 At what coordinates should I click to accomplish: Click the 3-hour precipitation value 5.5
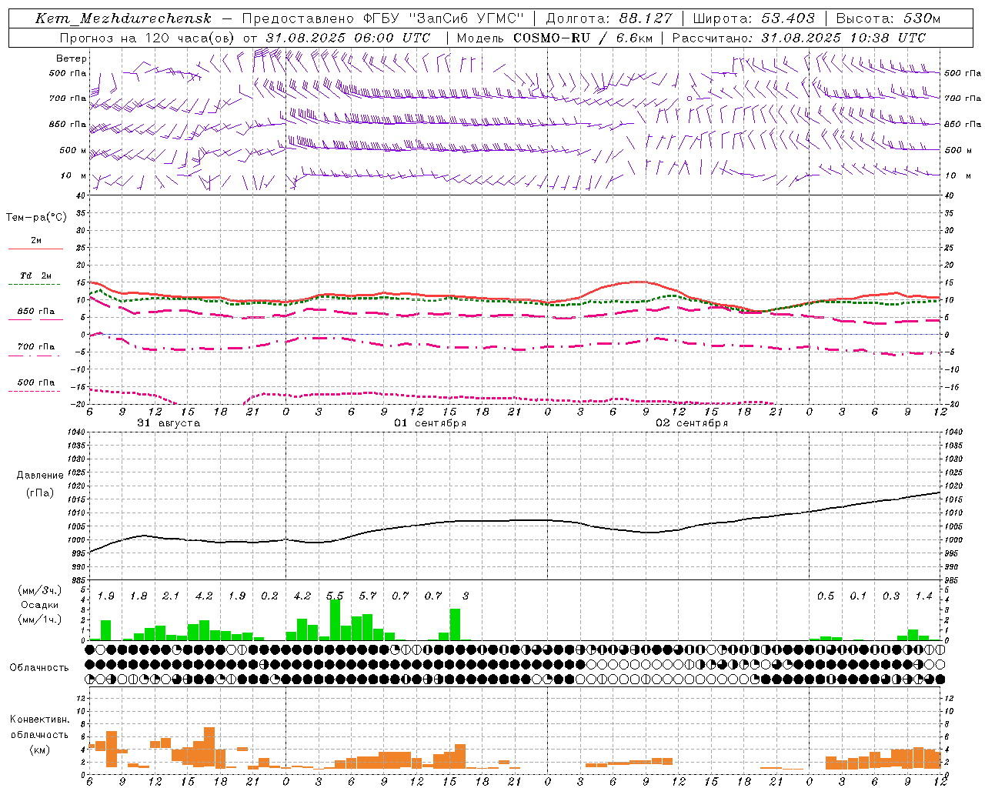click(x=335, y=596)
